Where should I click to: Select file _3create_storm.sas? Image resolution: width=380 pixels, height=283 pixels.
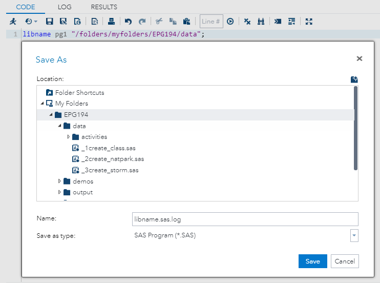tap(110, 170)
